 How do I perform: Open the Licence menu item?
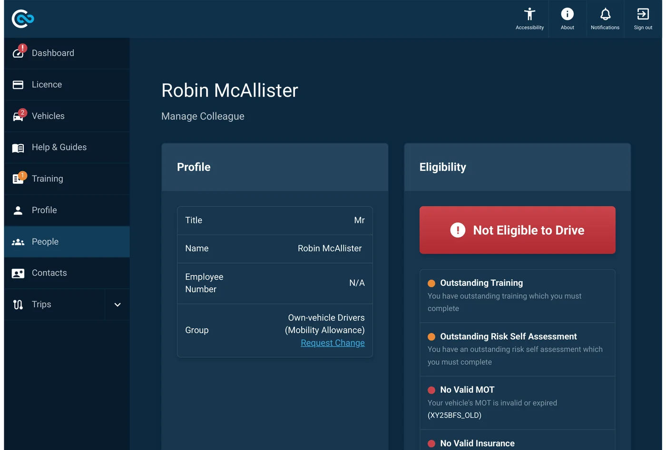click(x=67, y=85)
